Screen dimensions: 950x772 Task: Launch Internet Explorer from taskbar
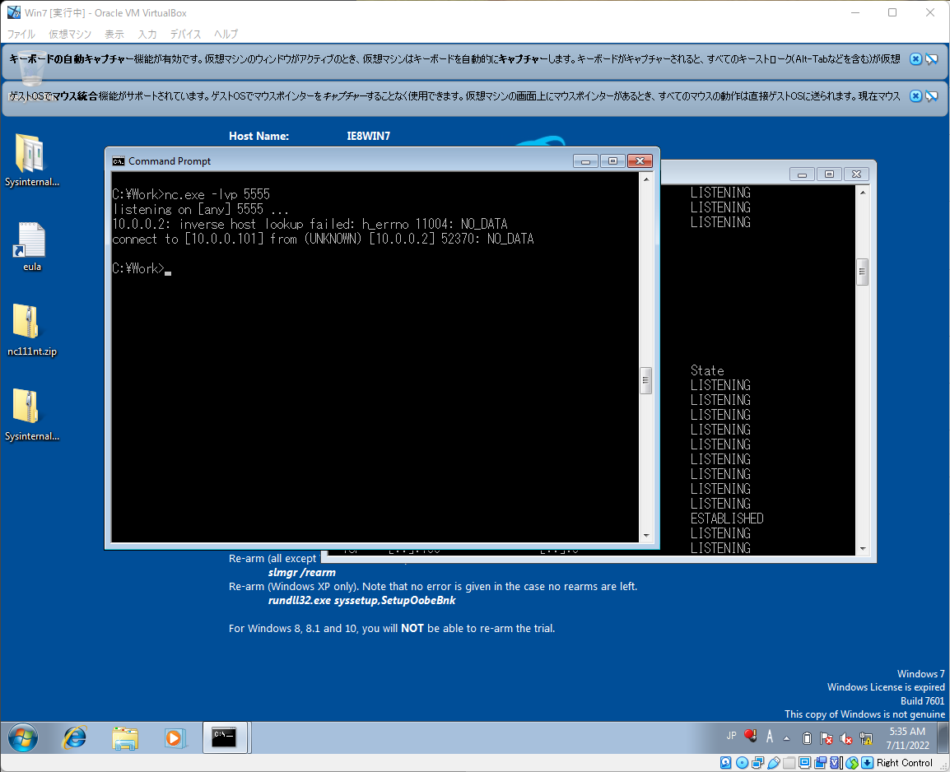tap(75, 738)
